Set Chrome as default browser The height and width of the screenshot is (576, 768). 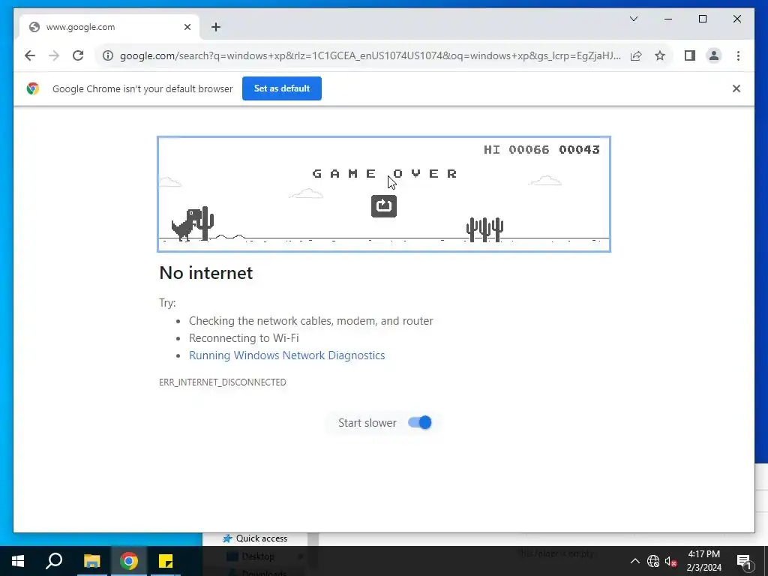pos(282,88)
